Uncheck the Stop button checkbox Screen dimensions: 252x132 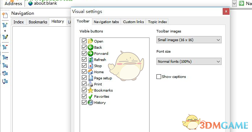click(84, 65)
